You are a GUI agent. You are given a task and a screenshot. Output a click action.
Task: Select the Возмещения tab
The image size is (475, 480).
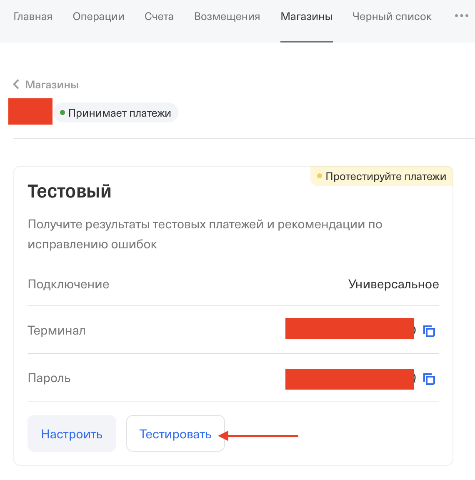coord(227,17)
